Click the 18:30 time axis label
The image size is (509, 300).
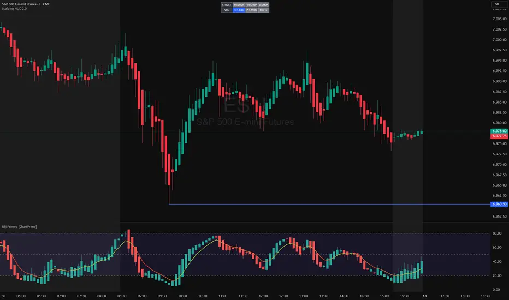(485, 296)
